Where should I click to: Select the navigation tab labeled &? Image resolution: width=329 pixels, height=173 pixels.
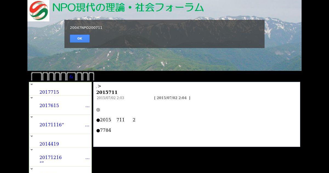click(x=71, y=77)
